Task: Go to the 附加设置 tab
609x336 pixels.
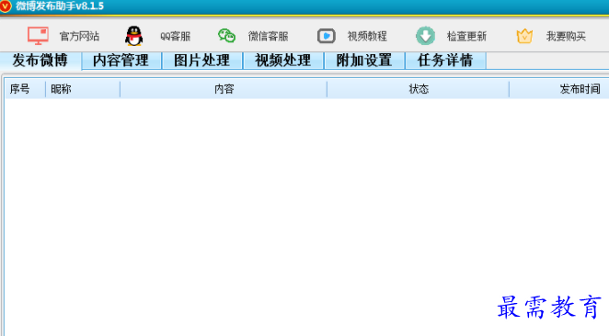Action: click(364, 61)
